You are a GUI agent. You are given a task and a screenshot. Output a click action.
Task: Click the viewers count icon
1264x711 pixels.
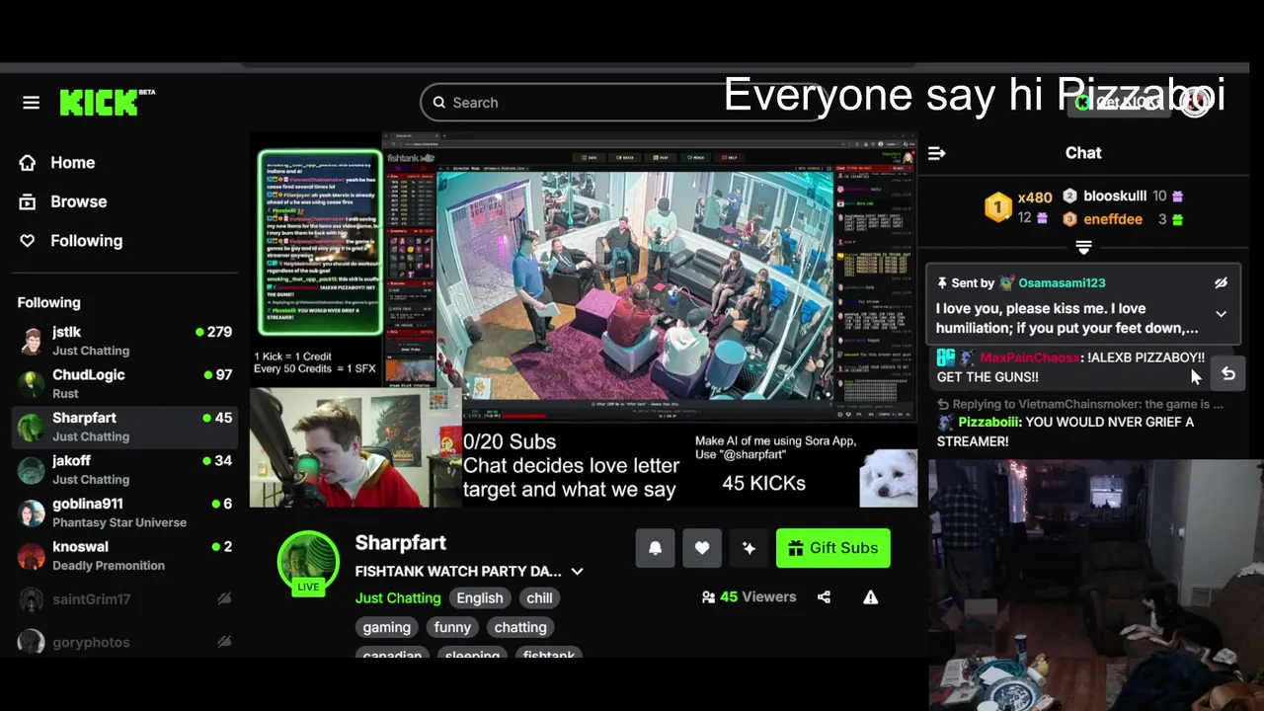707,597
